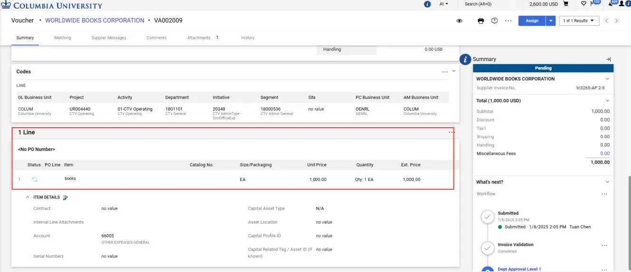The image size is (631, 272).
Task: Click the Pending status banner
Action: click(x=543, y=68)
